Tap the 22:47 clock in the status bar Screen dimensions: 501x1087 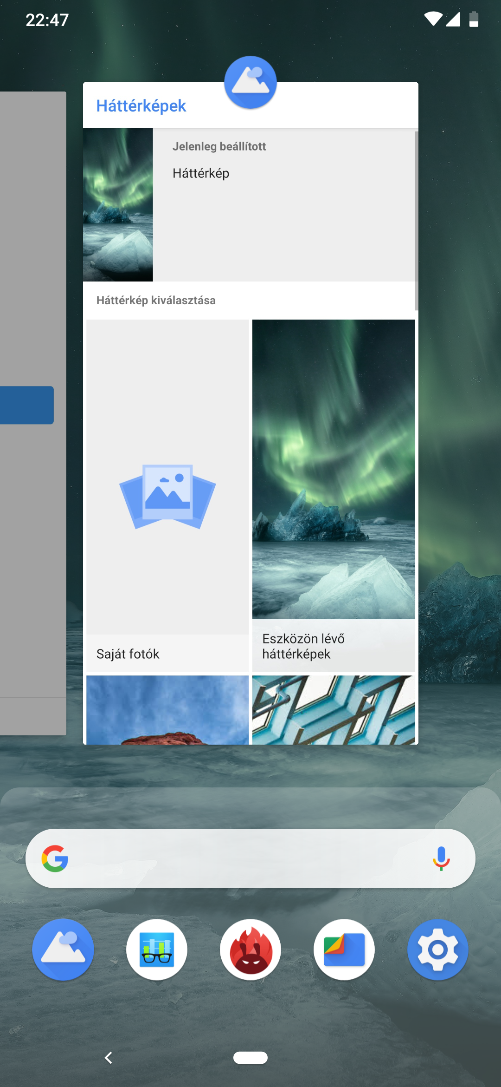coord(47,20)
